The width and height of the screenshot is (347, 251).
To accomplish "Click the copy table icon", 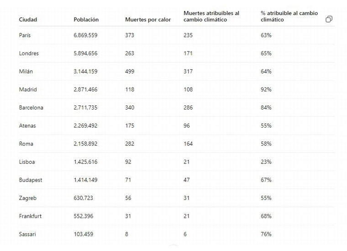I will 329,19.
